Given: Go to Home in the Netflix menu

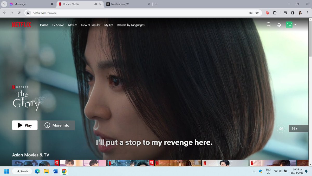Looking at the screenshot, I should (x=44, y=25).
